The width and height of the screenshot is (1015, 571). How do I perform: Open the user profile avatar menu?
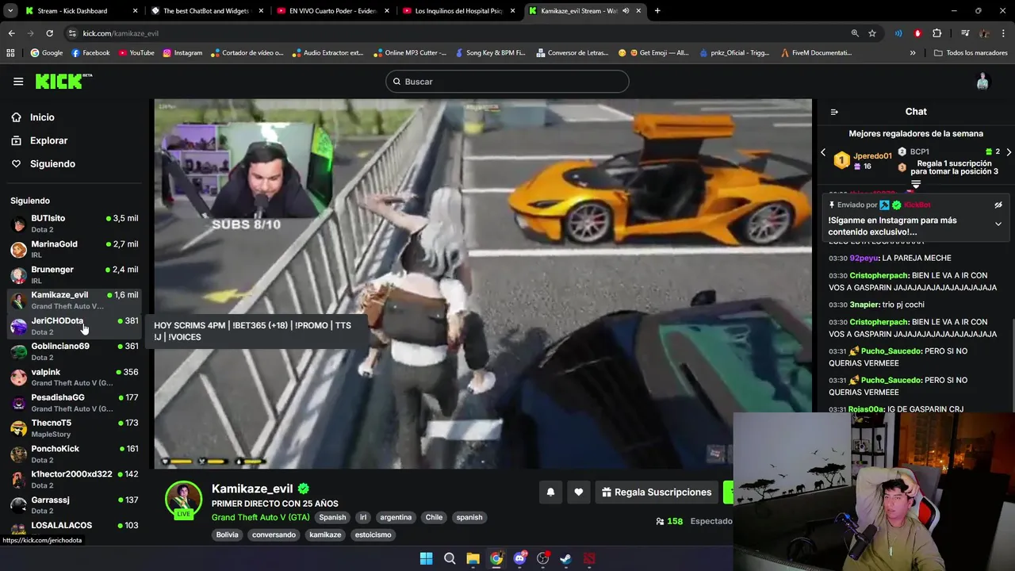click(x=982, y=81)
